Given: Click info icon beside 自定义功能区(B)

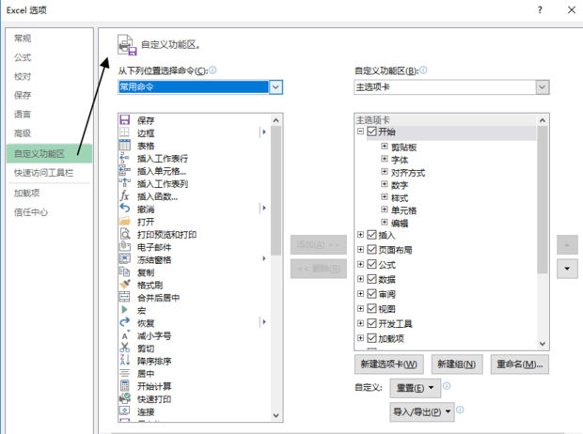Looking at the screenshot, I should [423, 70].
